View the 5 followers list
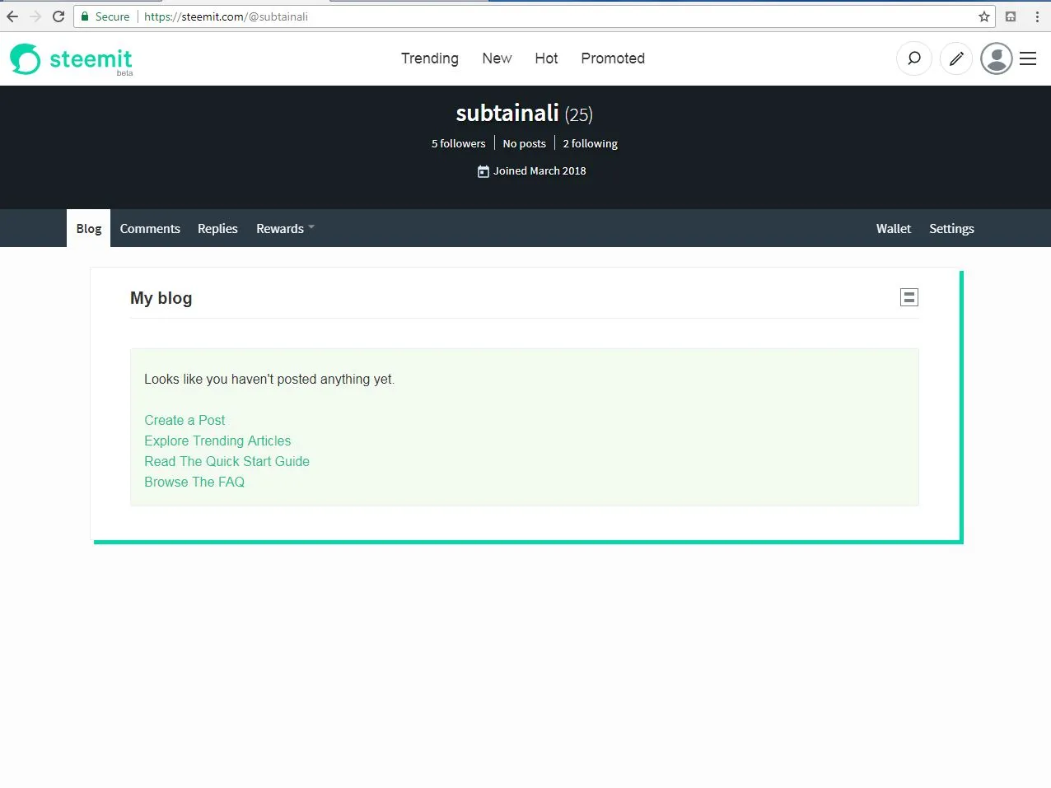 459,143
